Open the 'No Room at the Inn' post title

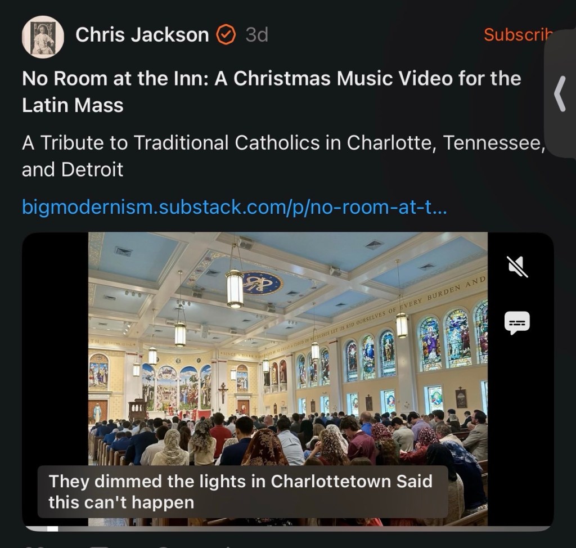272,92
